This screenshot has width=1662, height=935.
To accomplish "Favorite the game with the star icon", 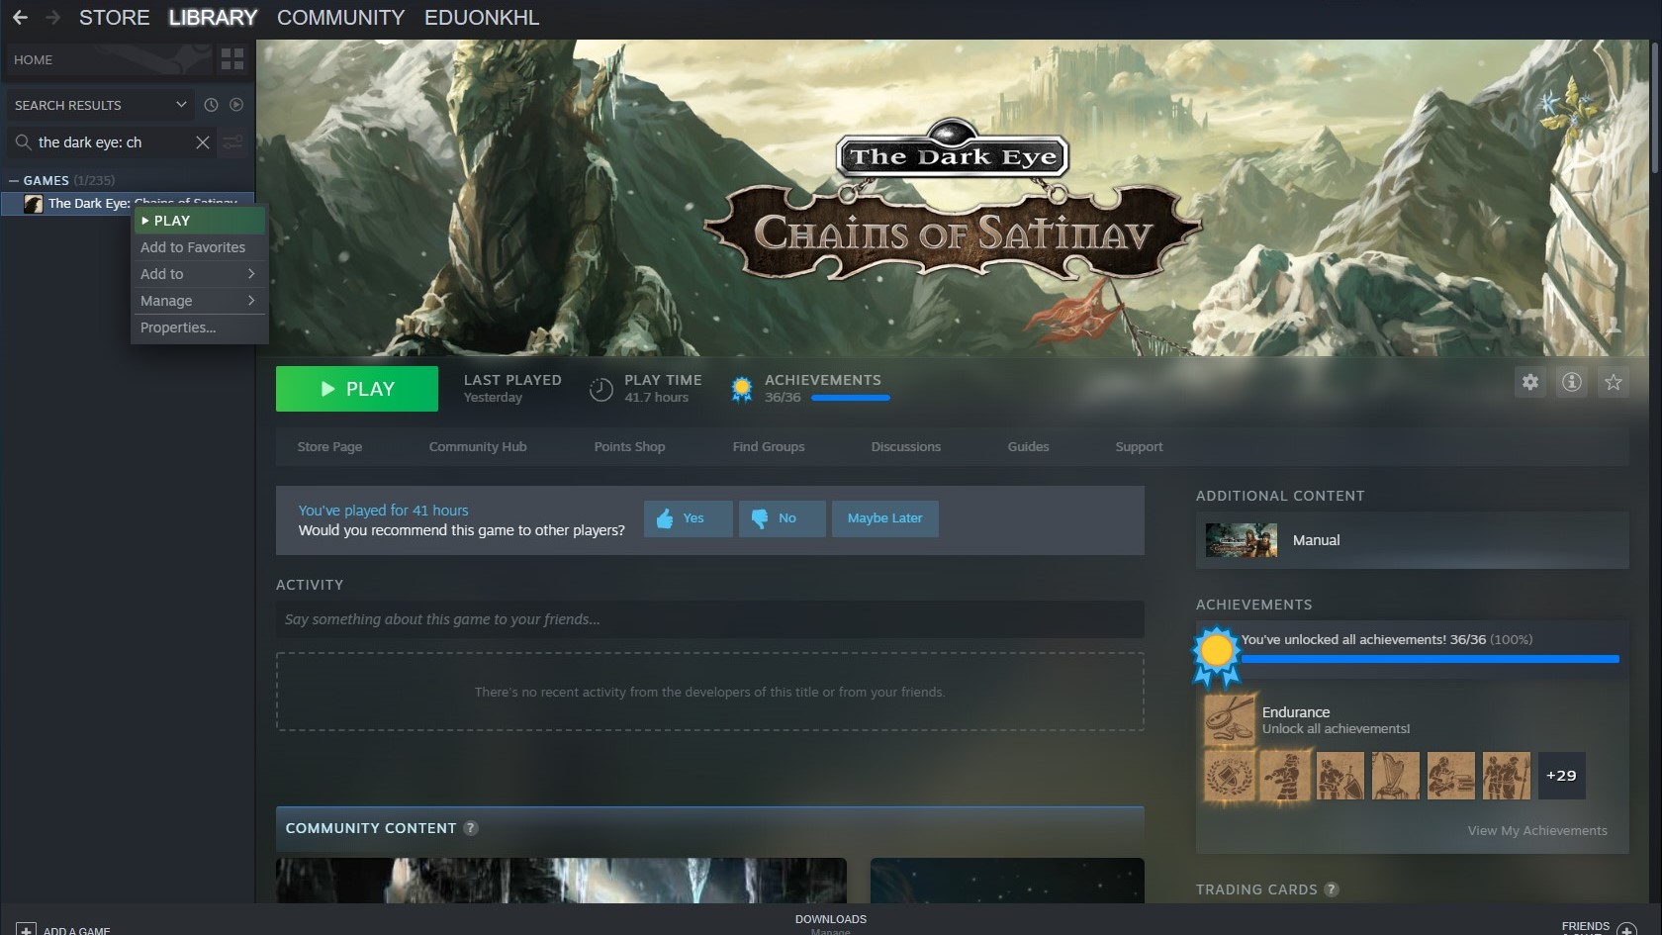I will pos(1614,382).
